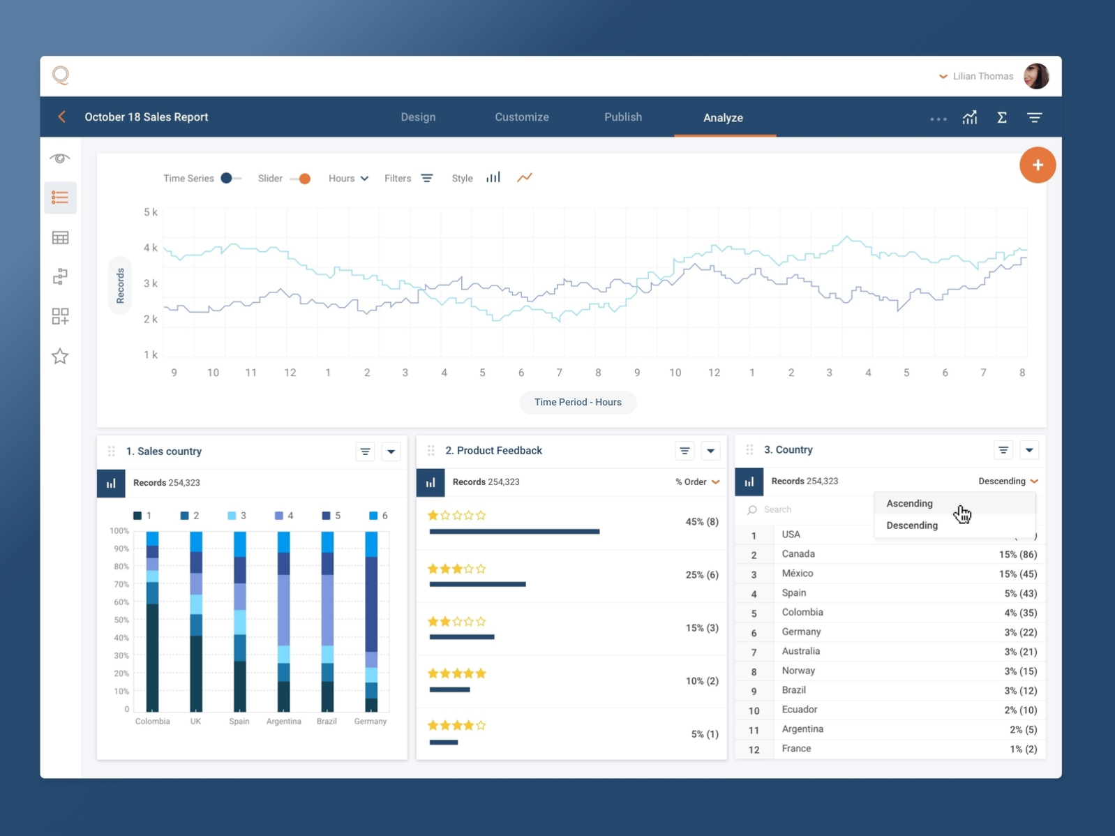This screenshot has width=1115, height=836.
Task: Click the one-star rating progress bar
Action: coord(514,532)
